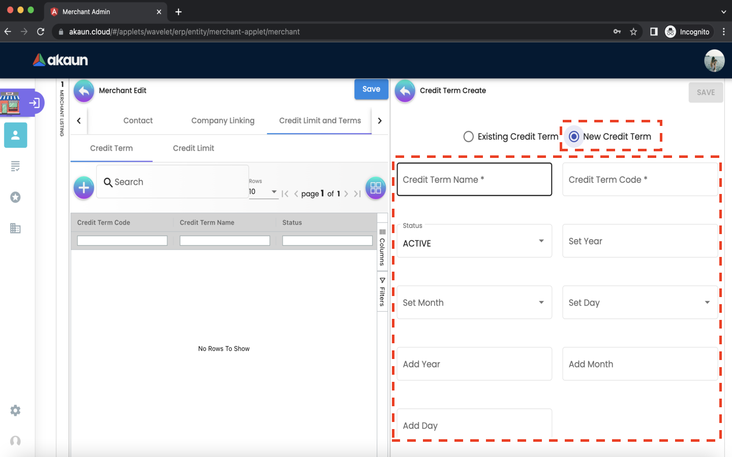
Task: Click the star icon in left sidebar
Action: [x=15, y=197]
